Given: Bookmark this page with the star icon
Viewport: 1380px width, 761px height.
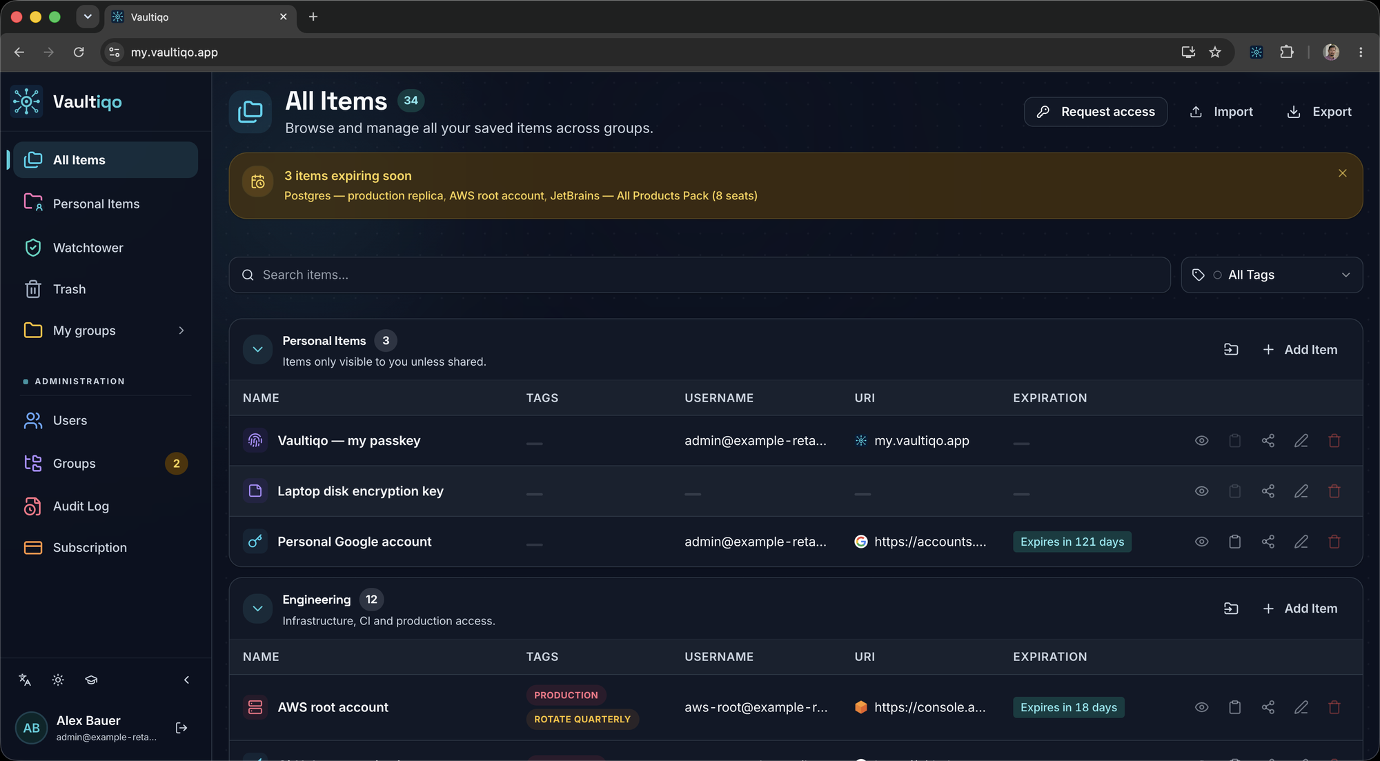Looking at the screenshot, I should point(1215,52).
